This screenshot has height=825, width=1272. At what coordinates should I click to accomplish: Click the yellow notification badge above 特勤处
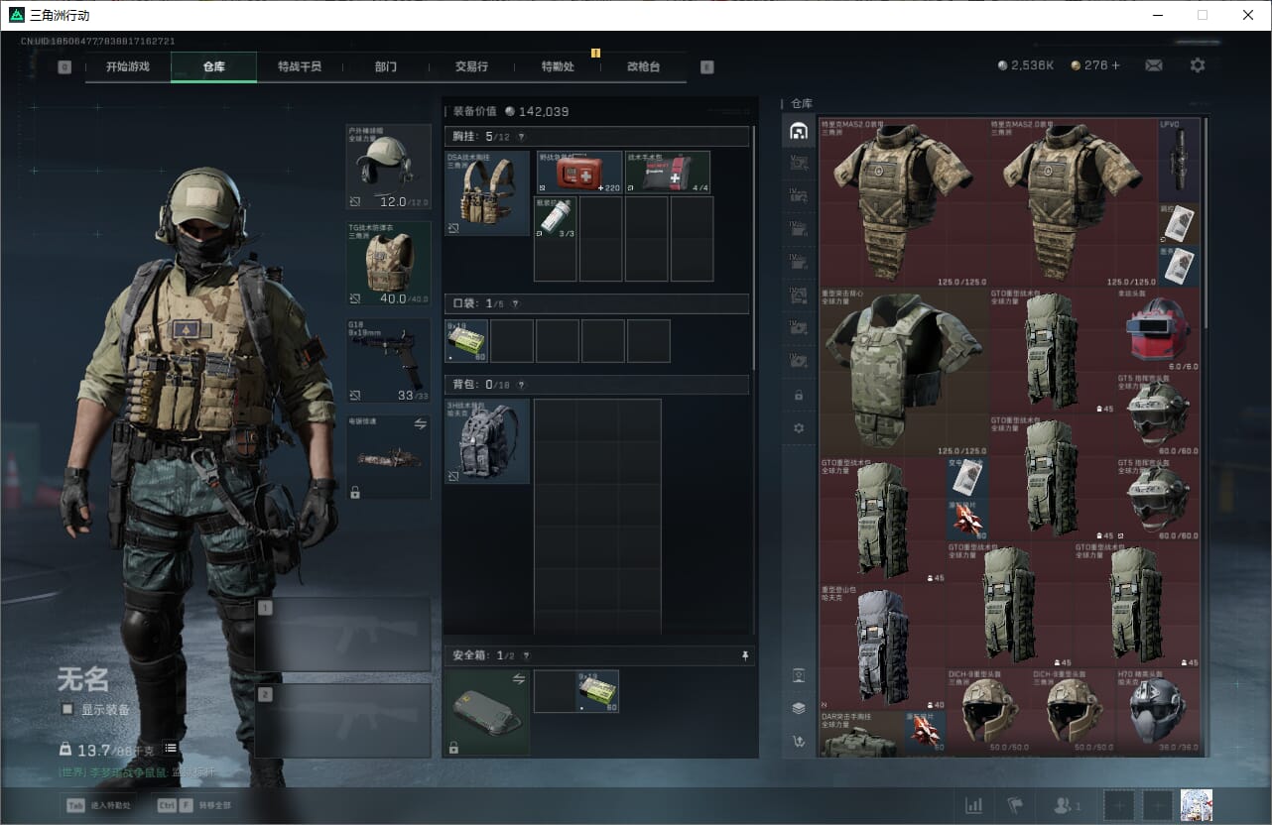click(x=595, y=53)
